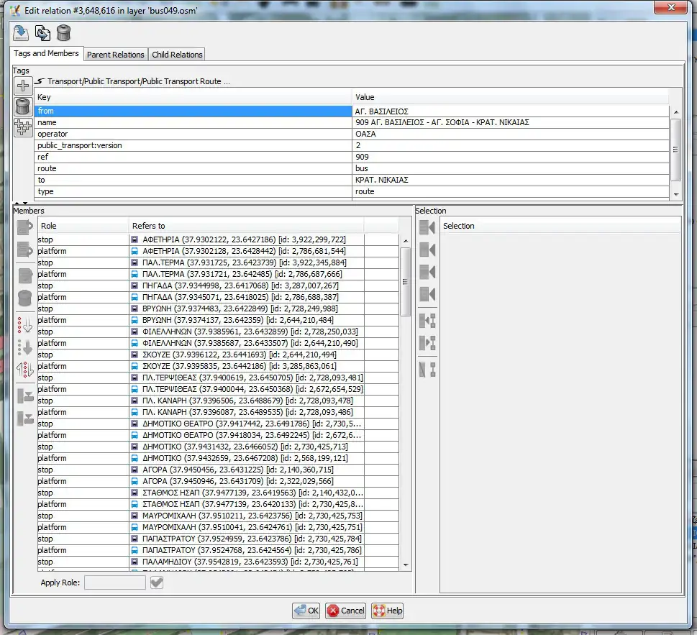Viewport: 697px width, 635px height.
Task: Click the Role column header
Action: (x=83, y=226)
